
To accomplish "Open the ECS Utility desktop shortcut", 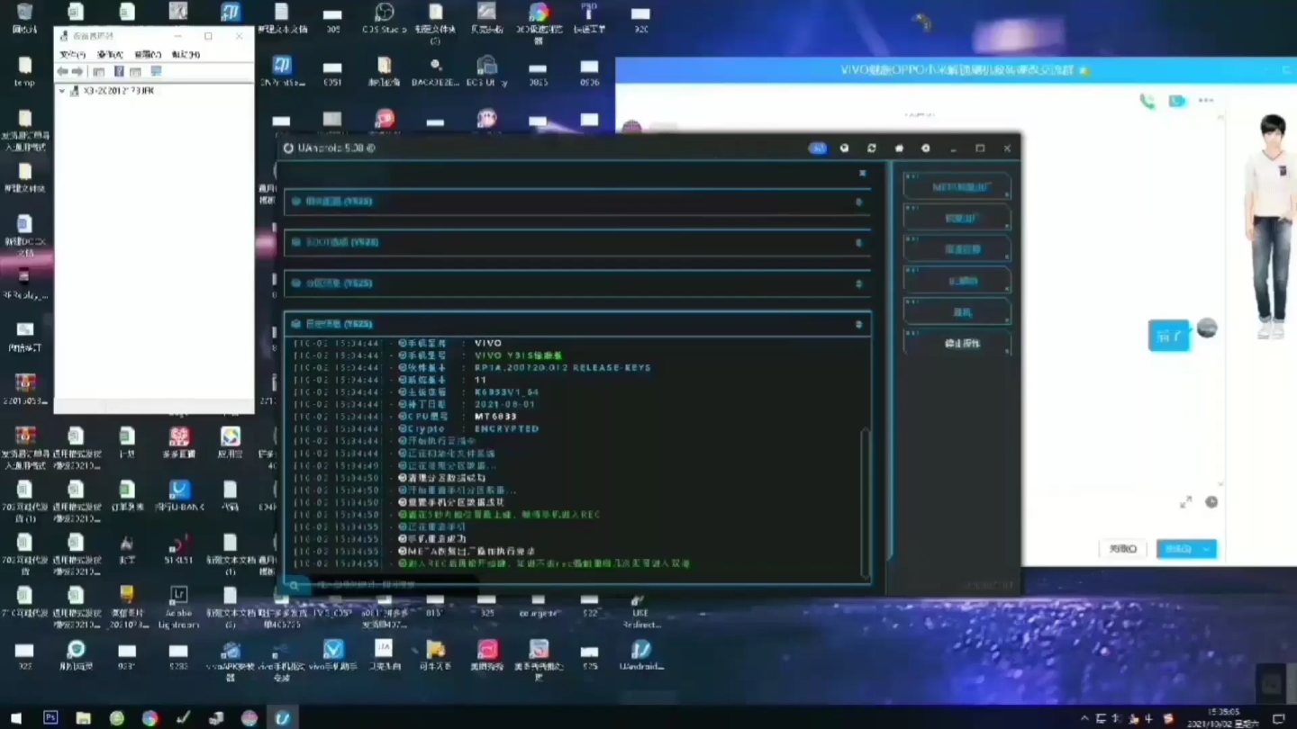I will coord(486,70).
